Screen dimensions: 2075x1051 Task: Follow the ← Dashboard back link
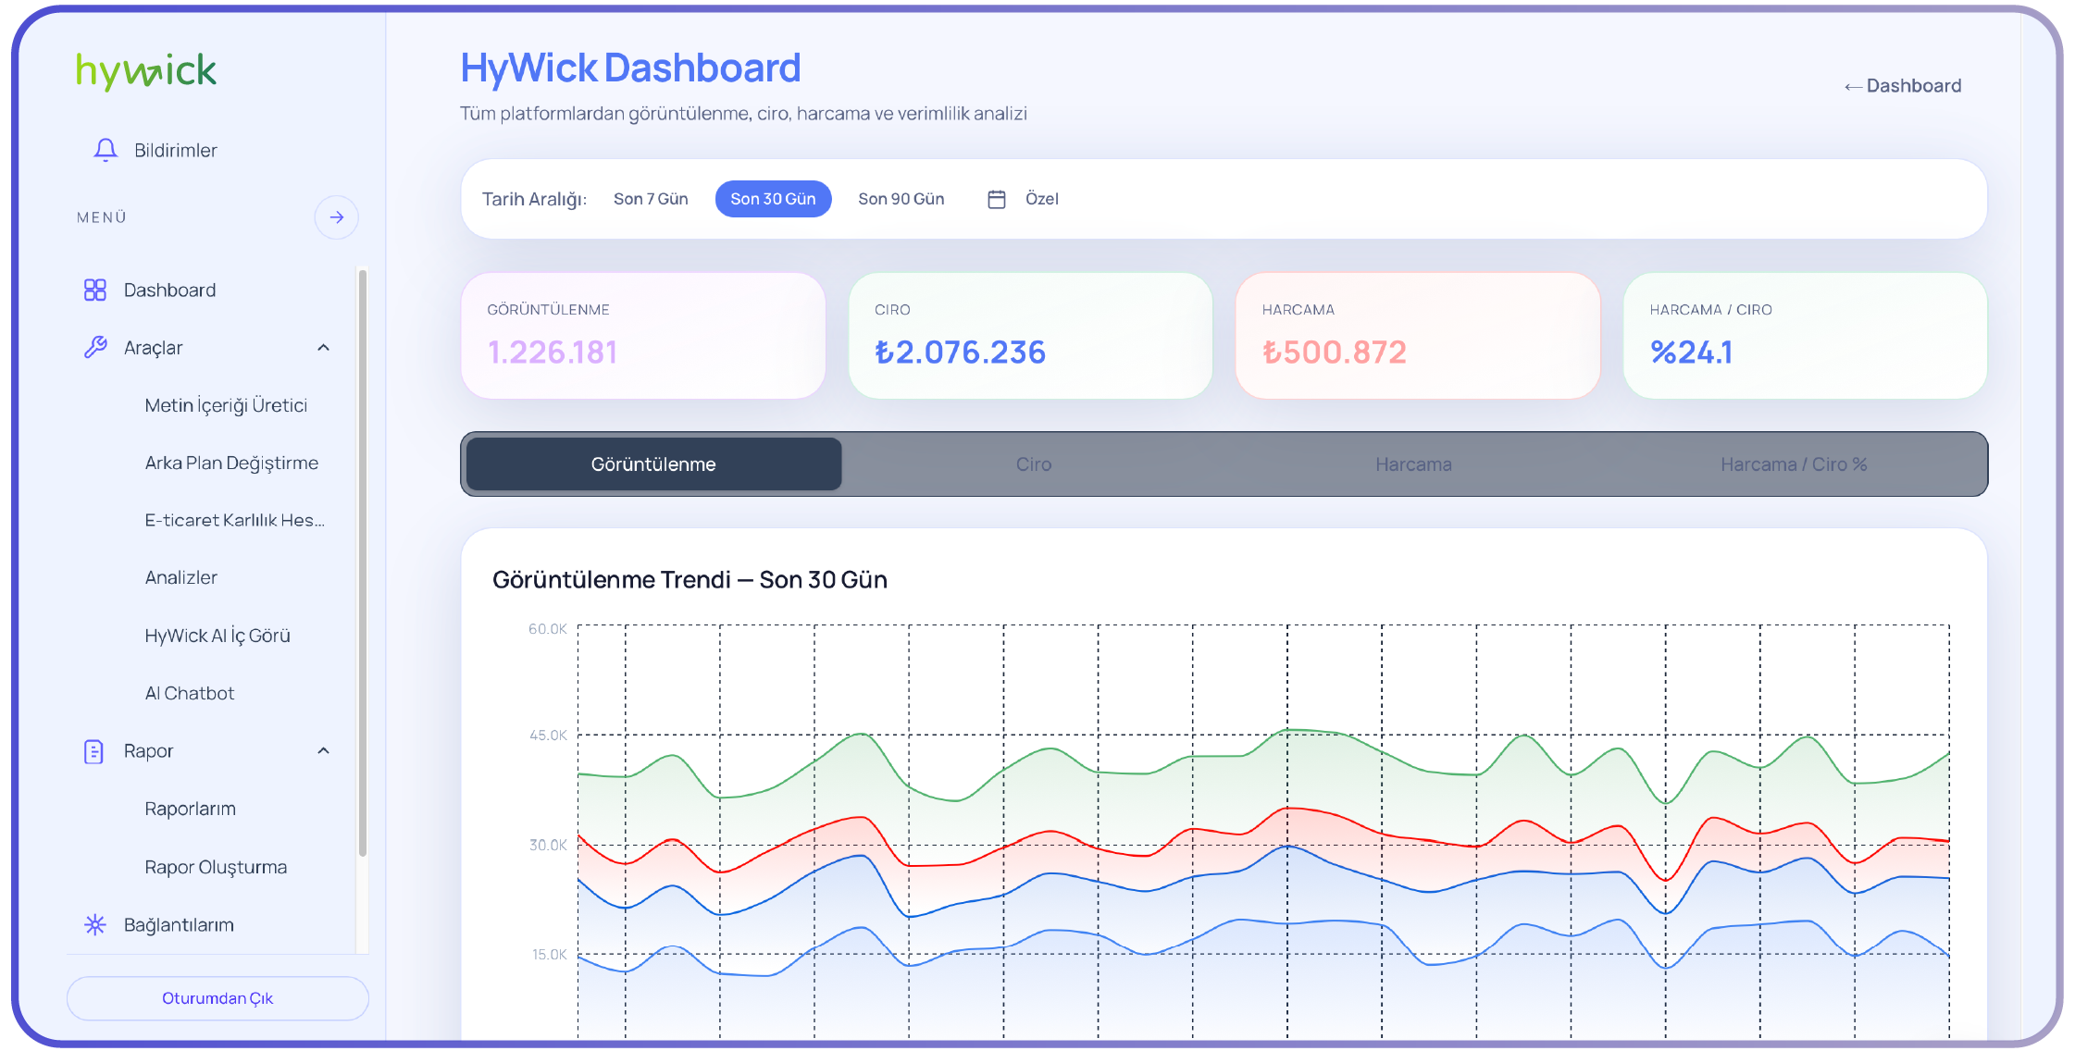coord(1902,86)
